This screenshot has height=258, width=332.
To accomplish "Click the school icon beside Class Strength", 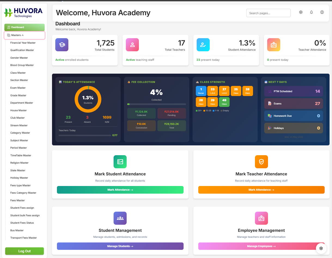I will pyautogui.click(x=197, y=82).
